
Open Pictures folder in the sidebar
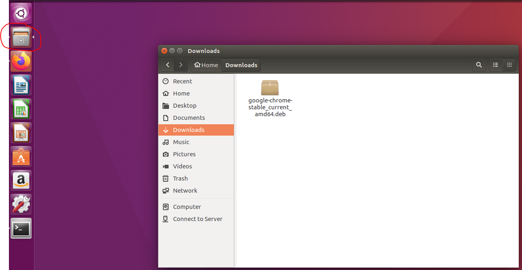[x=196, y=154]
